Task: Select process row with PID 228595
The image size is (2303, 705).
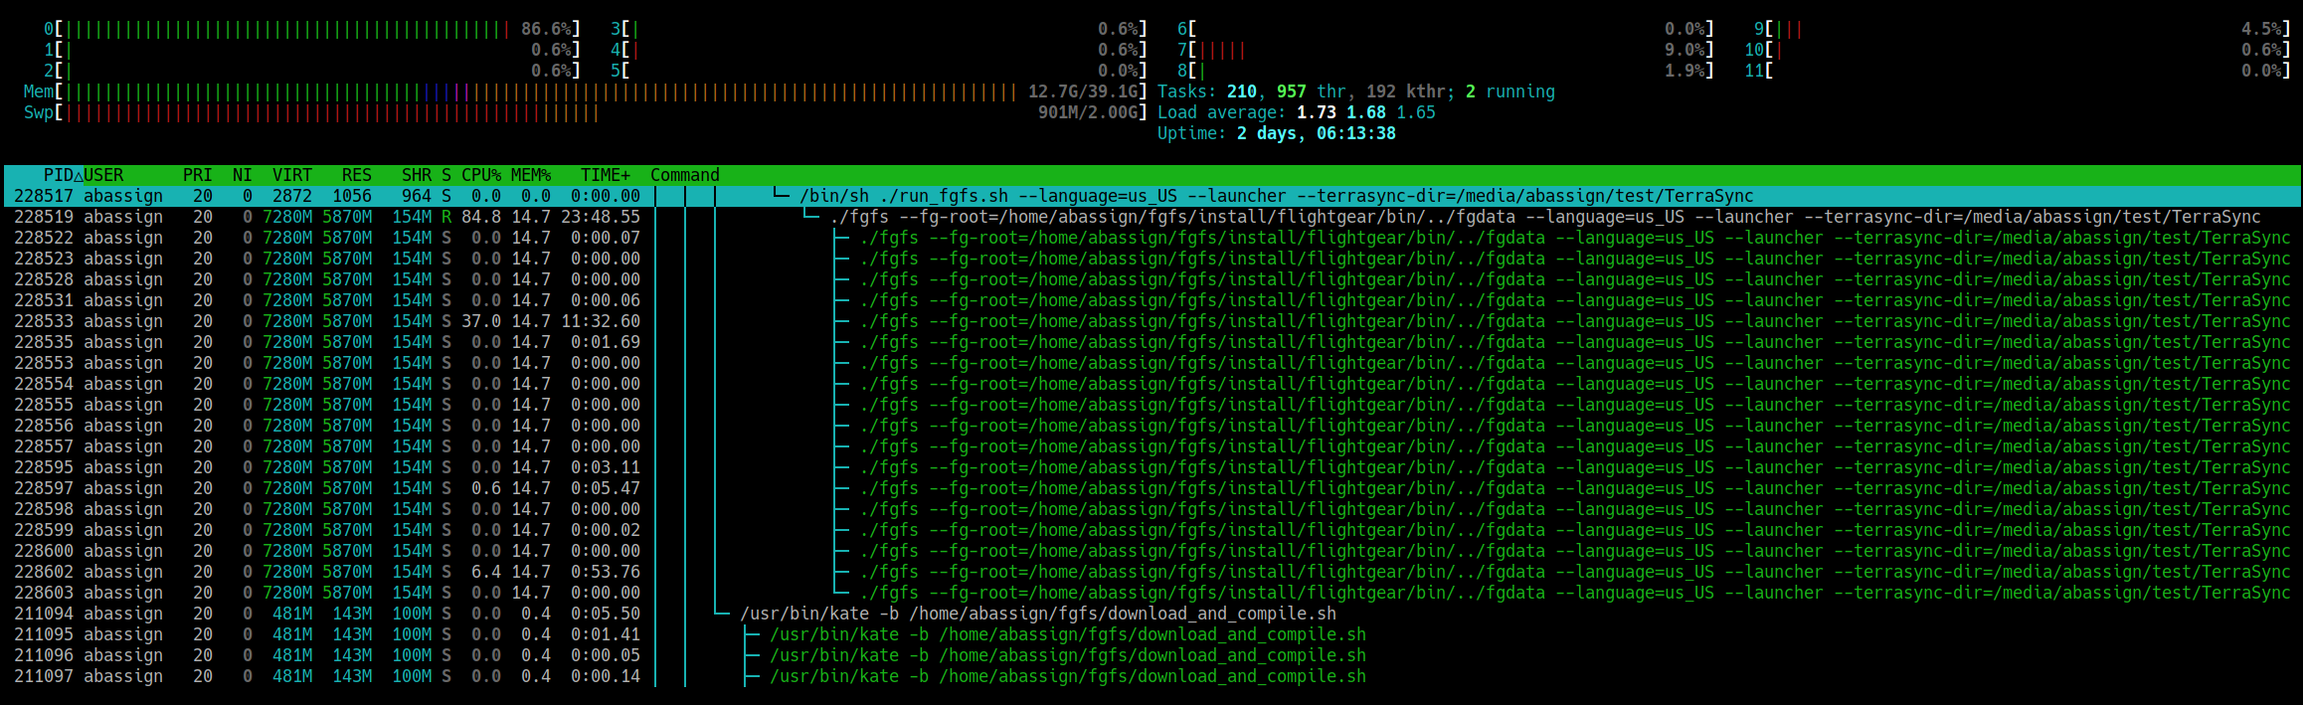Action: [1152, 467]
